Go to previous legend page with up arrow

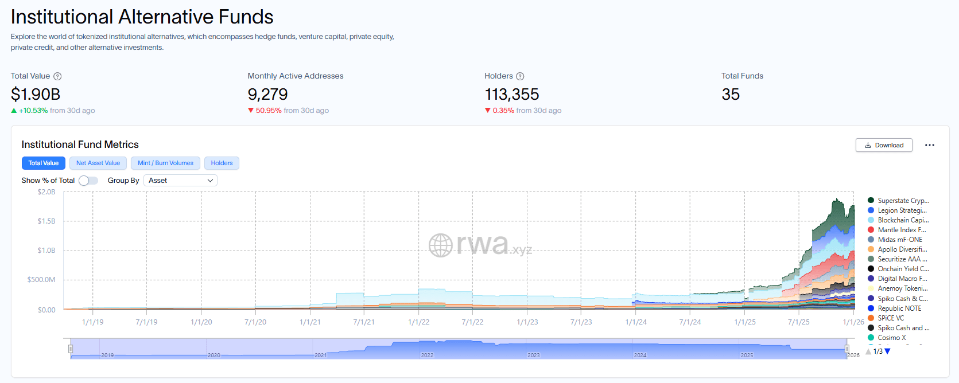coord(868,351)
